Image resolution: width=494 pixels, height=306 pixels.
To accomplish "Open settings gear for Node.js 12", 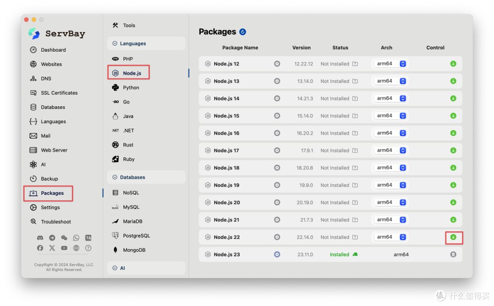I will click(277, 64).
